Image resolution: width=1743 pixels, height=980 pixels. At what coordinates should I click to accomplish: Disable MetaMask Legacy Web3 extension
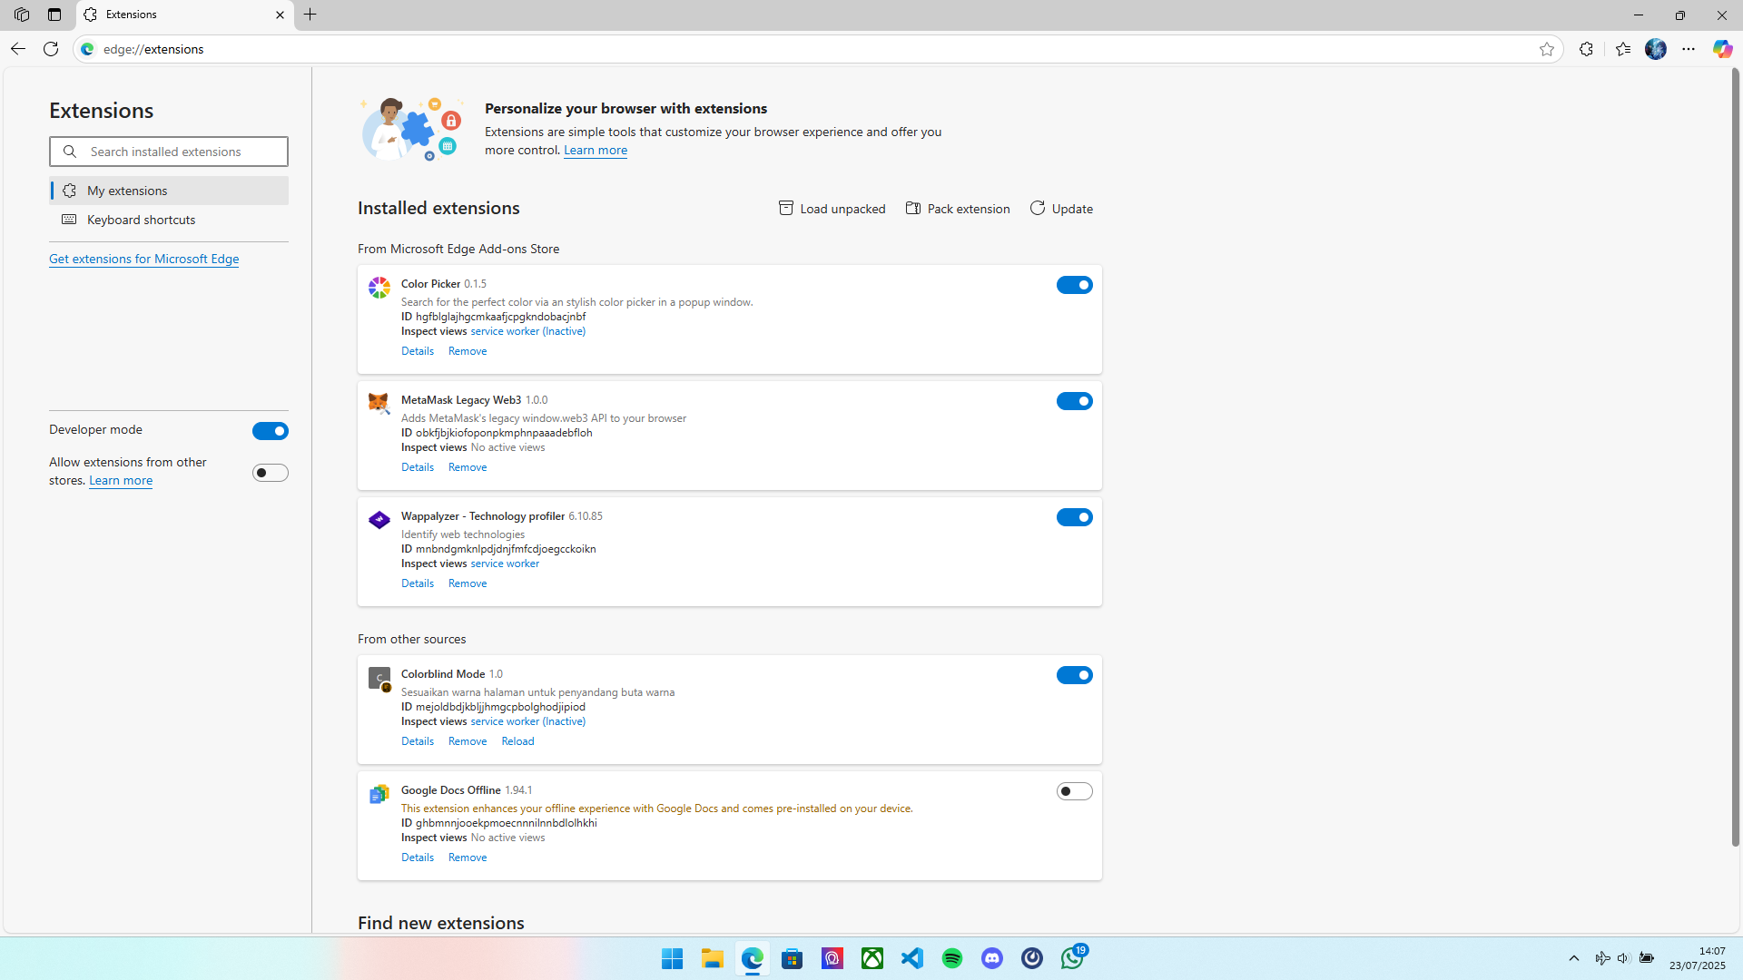click(1074, 401)
